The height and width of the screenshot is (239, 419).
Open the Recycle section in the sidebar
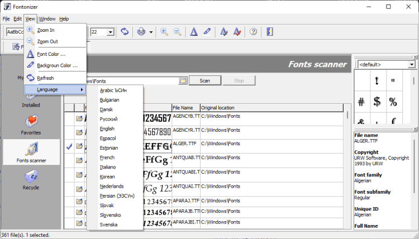point(31,180)
